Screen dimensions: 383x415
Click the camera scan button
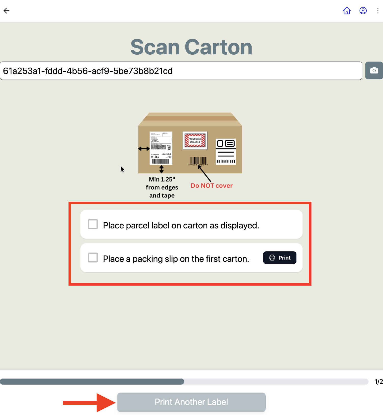click(374, 70)
